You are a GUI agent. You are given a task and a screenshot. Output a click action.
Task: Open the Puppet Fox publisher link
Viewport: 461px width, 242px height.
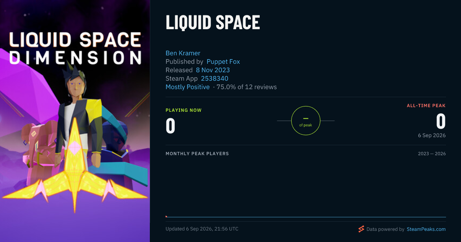click(x=223, y=61)
